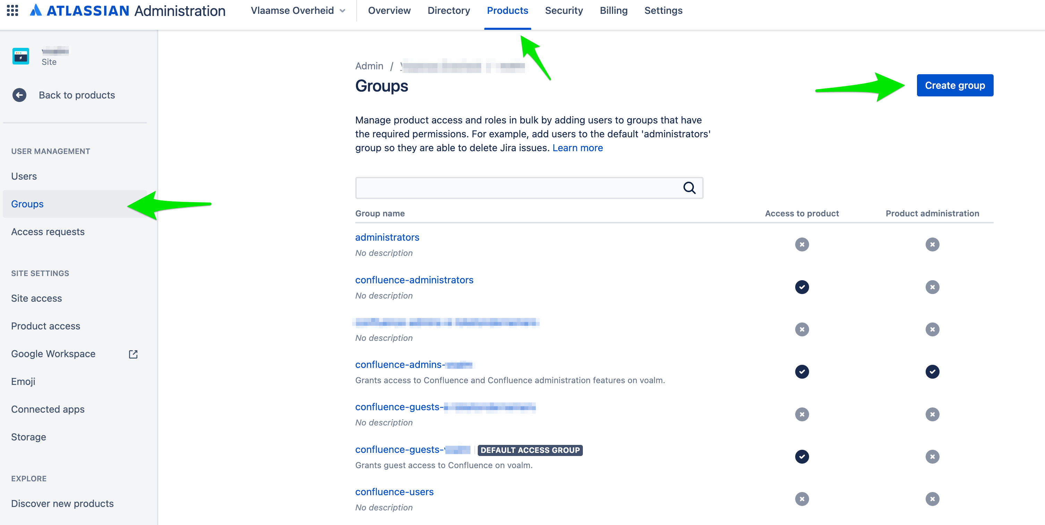
Task: Click the Back to products arrow icon
Action: coord(19,95)
